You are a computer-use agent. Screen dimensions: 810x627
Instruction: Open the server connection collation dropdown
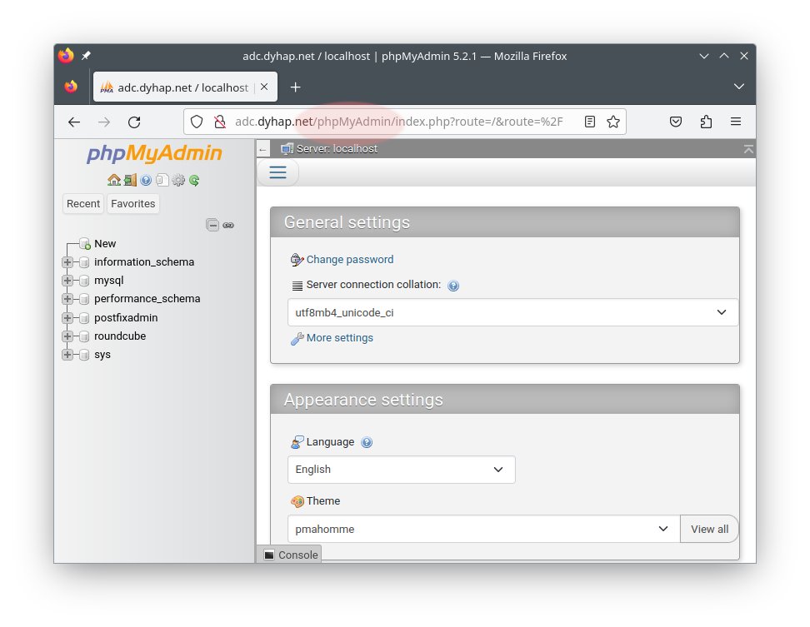(x=512, y=312)
